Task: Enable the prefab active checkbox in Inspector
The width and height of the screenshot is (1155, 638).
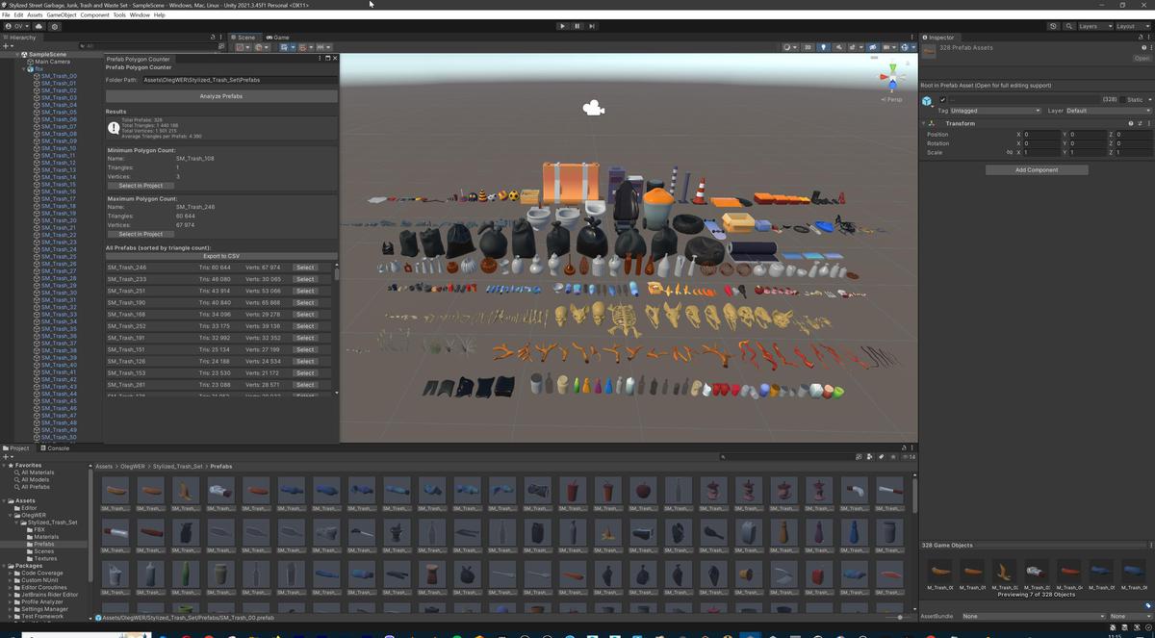Action: (942, 100)
